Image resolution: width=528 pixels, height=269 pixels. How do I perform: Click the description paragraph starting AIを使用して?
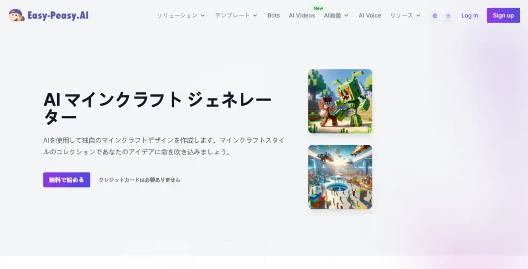coord(164,146)
